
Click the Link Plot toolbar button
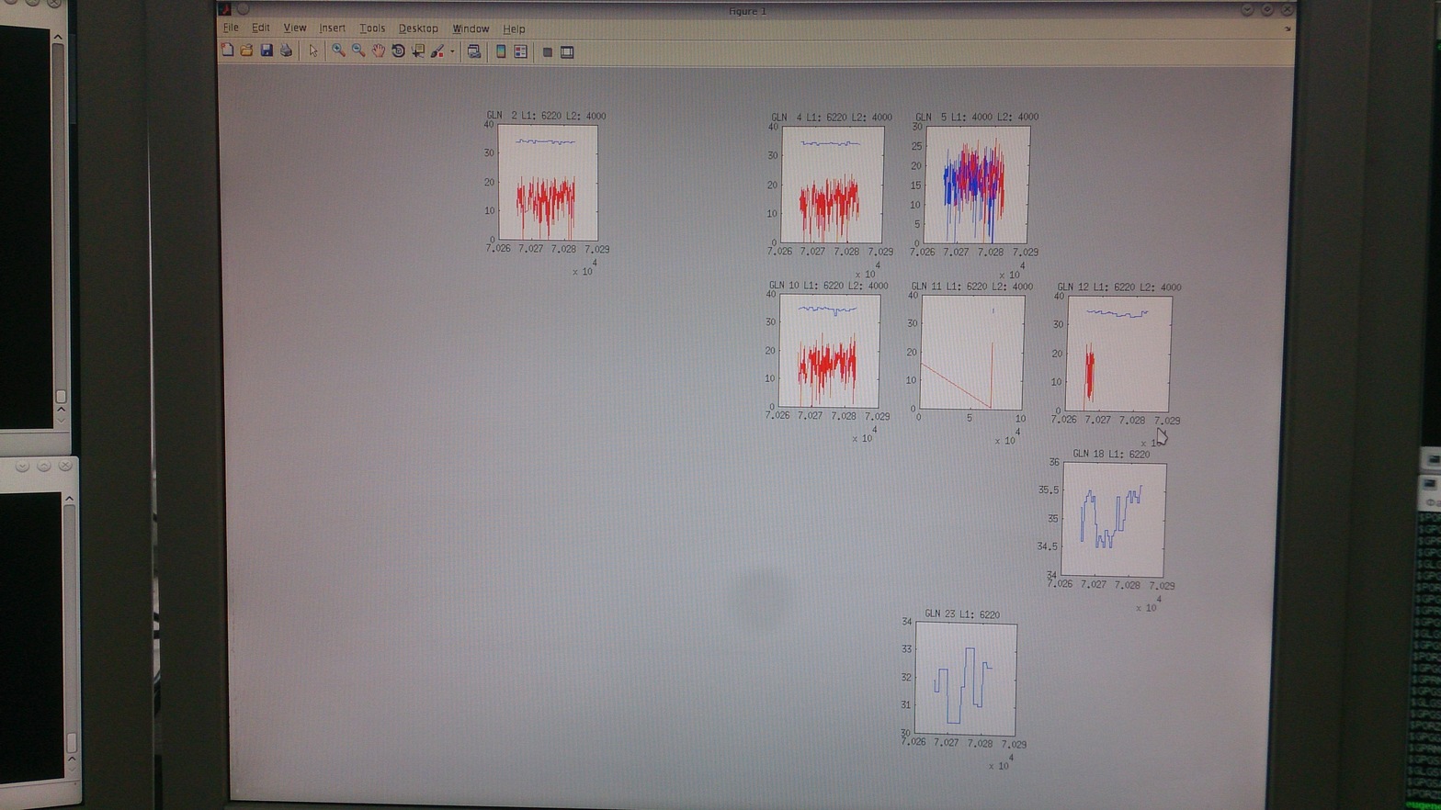[474, 52]
